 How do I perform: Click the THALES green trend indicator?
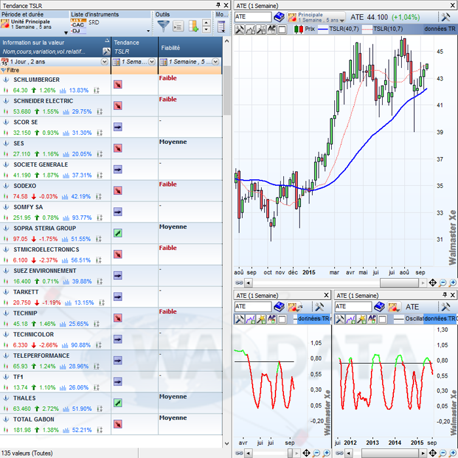click(118, 402)
